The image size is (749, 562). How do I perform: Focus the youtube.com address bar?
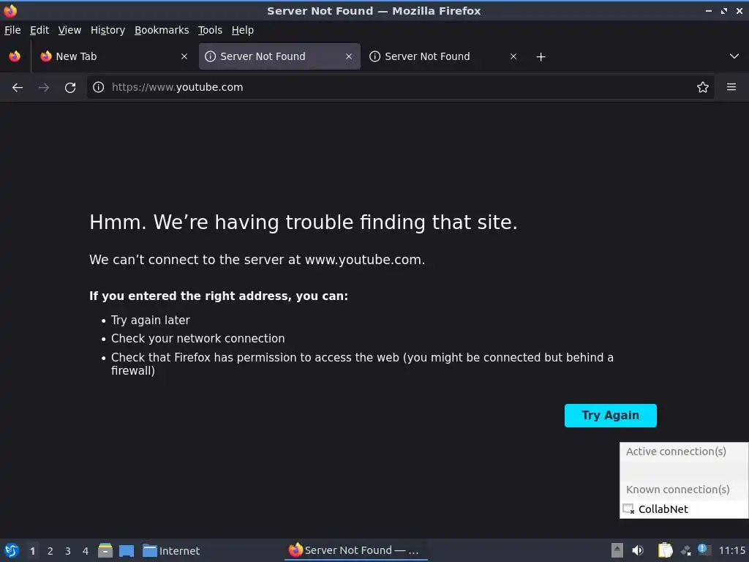click(x=400, y=87)
